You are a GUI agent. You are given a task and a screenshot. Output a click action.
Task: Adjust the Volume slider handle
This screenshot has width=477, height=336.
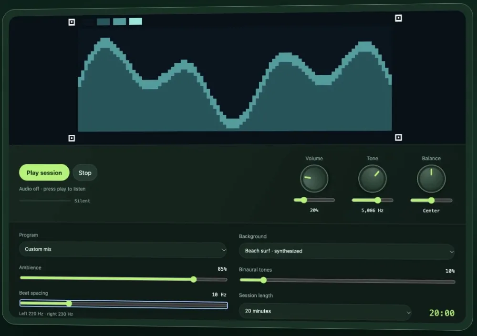[x=304, y=200]
